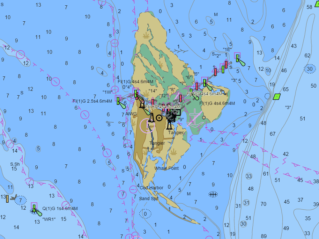This screenshot has height=239, width=319.
Task: Select the depth sounding 49
Action: [286, 228]
